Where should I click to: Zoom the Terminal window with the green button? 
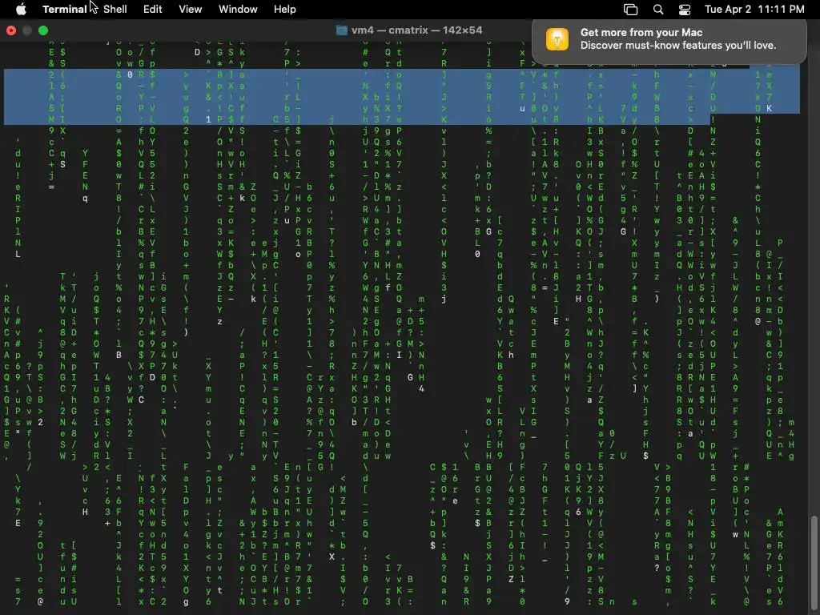(x=43, y=30)
